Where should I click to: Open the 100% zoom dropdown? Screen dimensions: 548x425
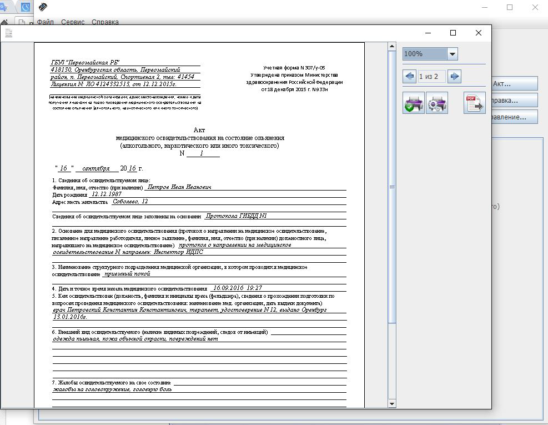tap(452, 54)
